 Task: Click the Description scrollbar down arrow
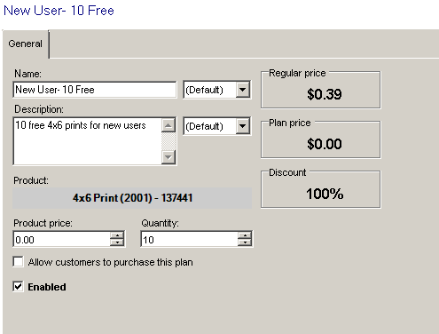169,157
